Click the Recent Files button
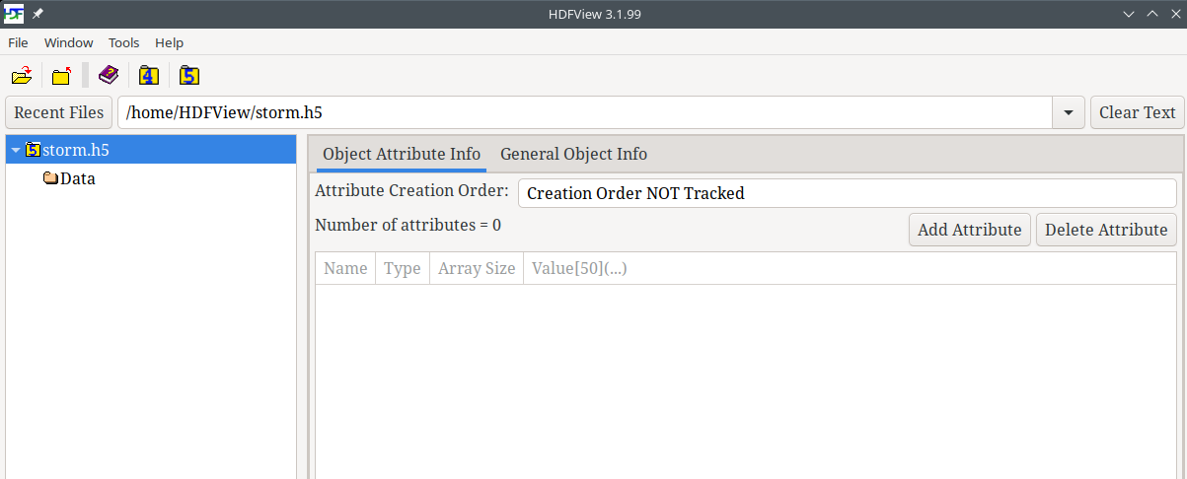Image resolution: width=1187 pixels, height=479 pixels. [x=59, y=112]
